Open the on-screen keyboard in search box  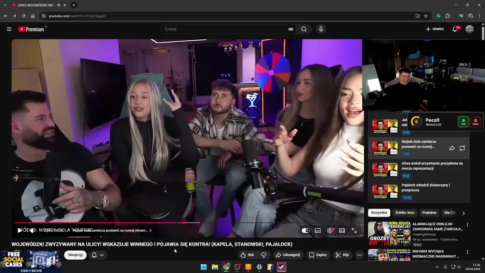click(x=291, y=29)
